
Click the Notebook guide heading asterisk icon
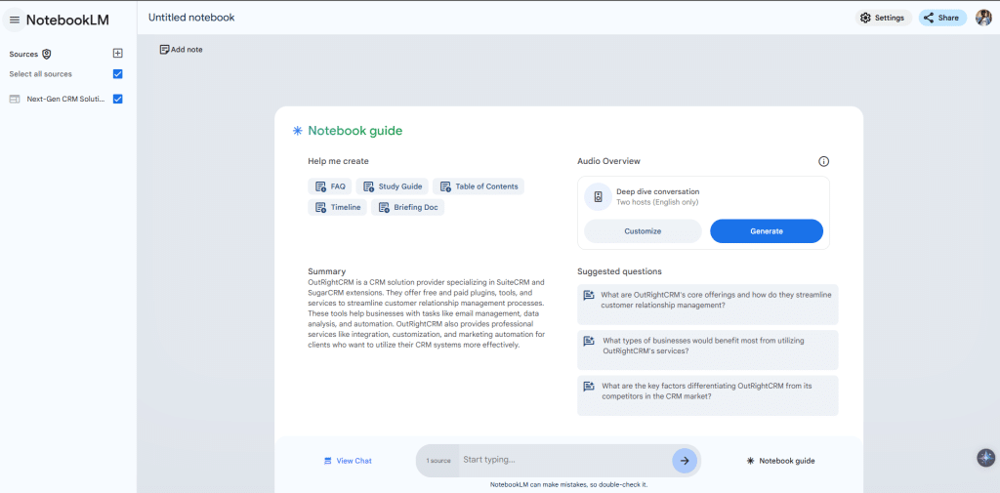[297, 131]
